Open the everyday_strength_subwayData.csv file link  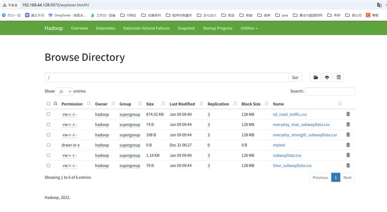305,135
